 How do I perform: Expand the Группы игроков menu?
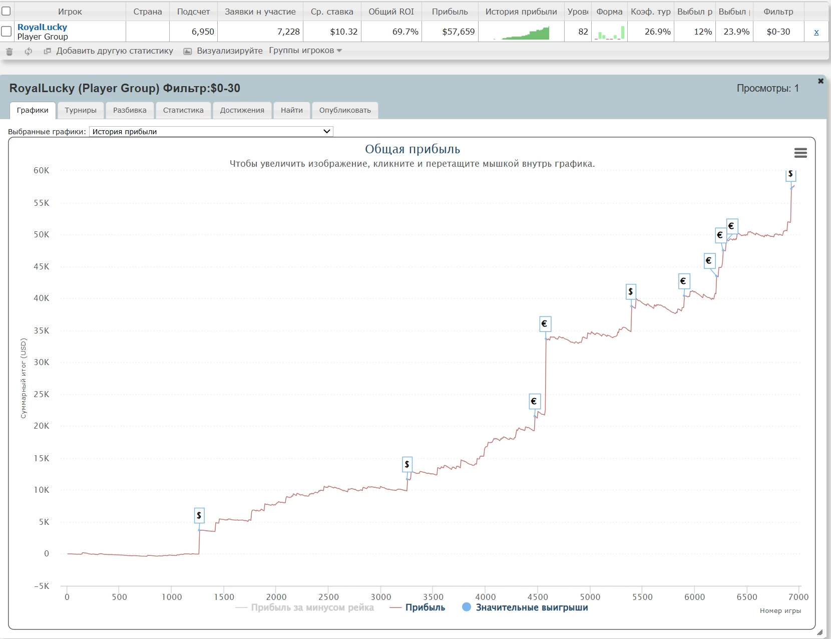pos(305,51)
